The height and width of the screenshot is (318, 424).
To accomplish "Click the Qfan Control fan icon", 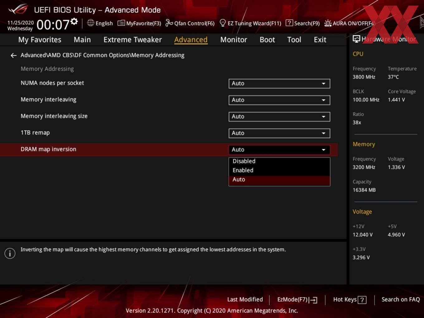I will [169, 23].
